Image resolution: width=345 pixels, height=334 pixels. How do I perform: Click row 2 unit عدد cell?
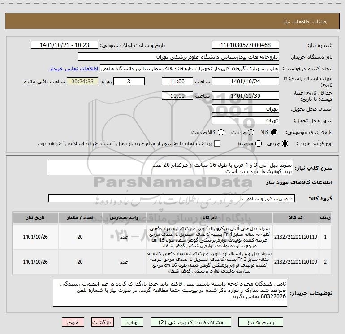point(124,262)
